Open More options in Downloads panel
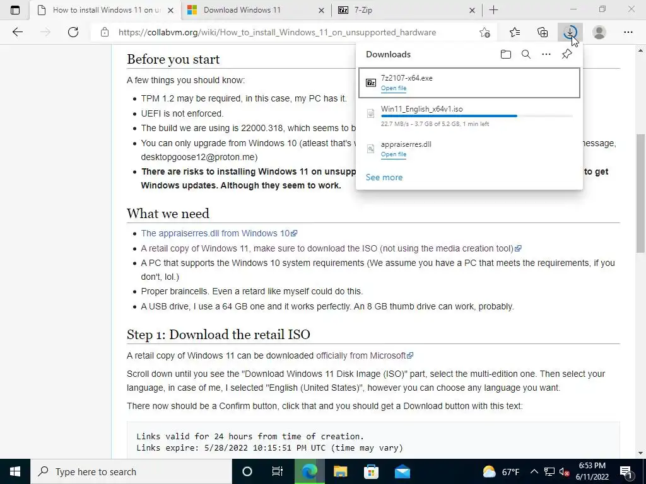This screenshot has height=484, width=646. point(546,54)
